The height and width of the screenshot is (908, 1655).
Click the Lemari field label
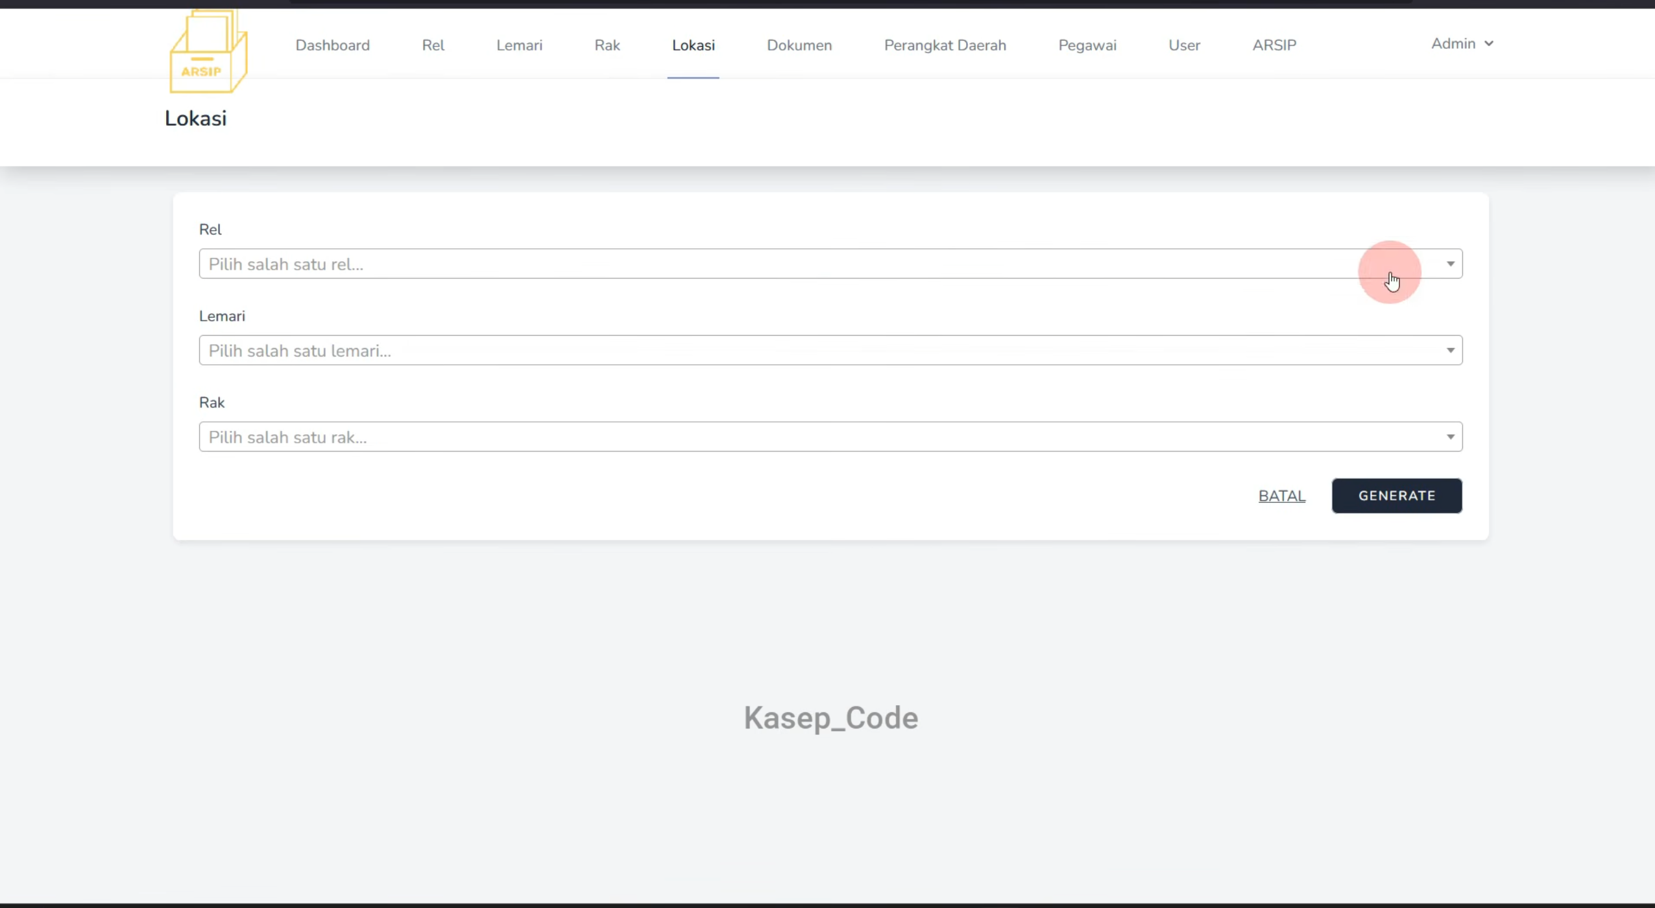click(x=222, y=316)
